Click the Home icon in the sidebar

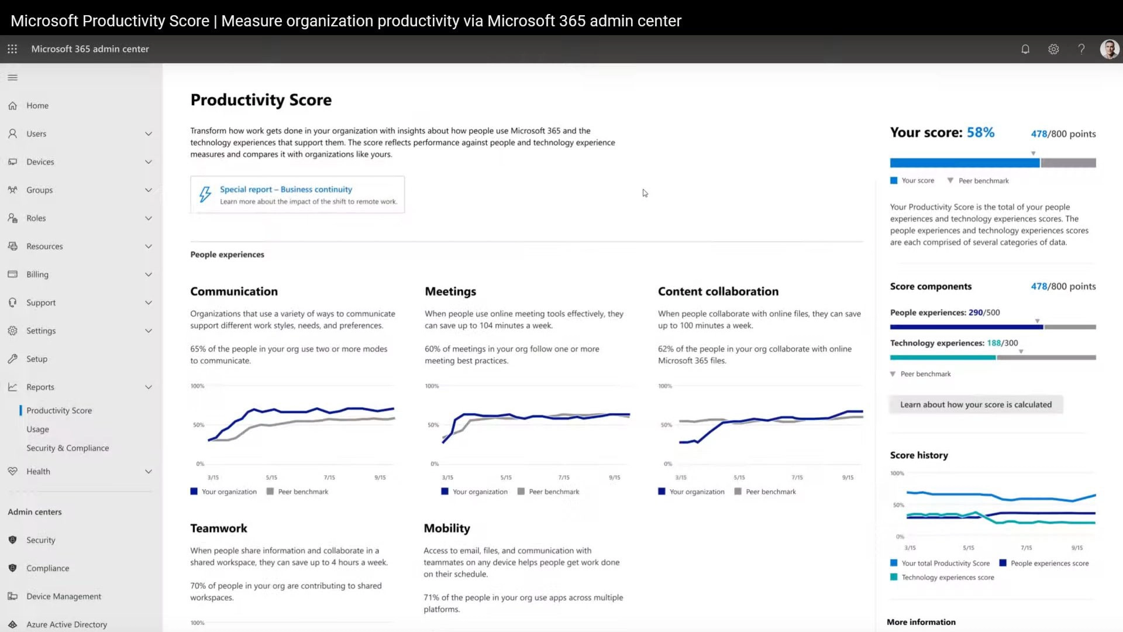[x=13, y=105]
